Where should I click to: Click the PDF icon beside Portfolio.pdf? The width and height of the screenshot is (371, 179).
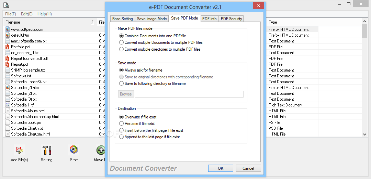click(7, 47)
